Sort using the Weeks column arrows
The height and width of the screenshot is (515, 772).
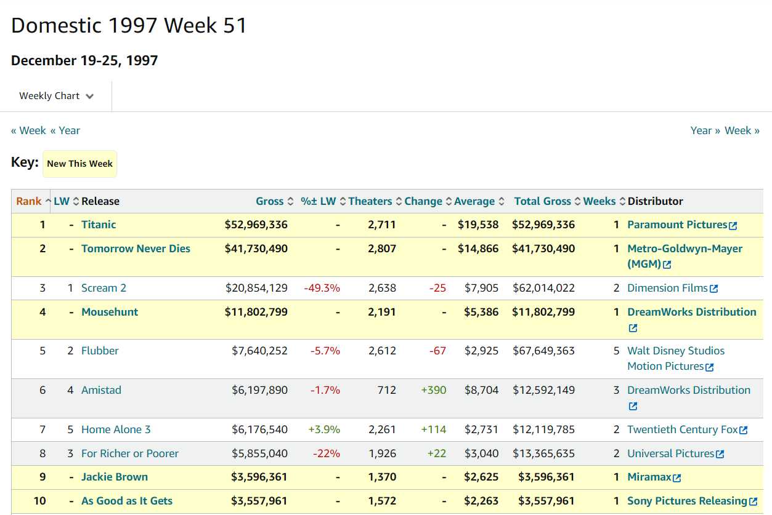(622, 201)
